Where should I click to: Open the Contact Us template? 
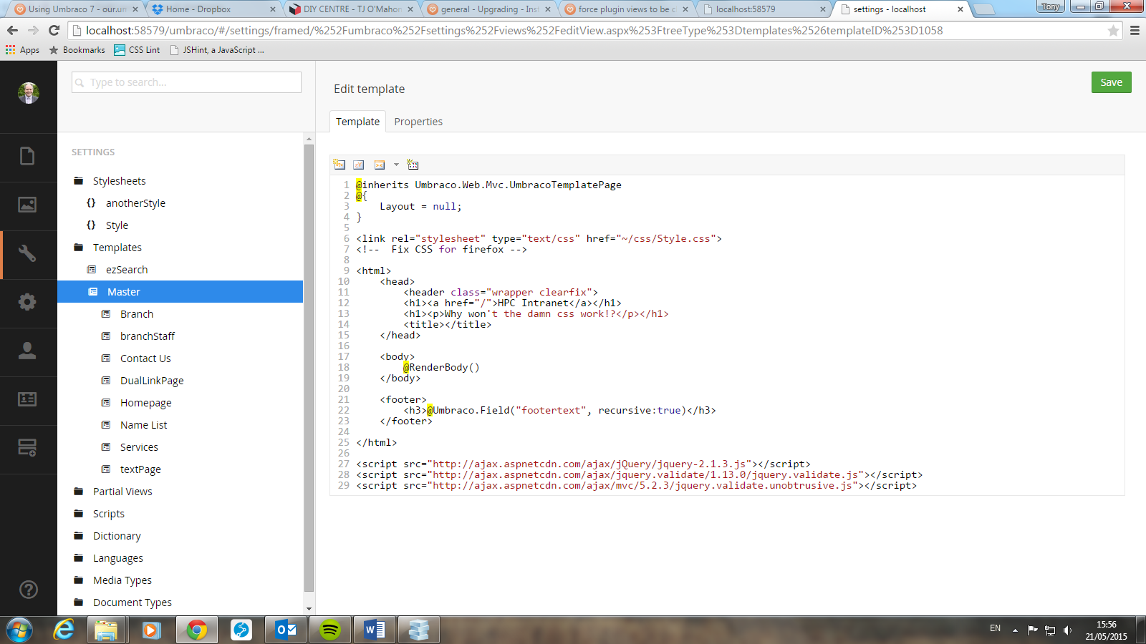point(145,358)
